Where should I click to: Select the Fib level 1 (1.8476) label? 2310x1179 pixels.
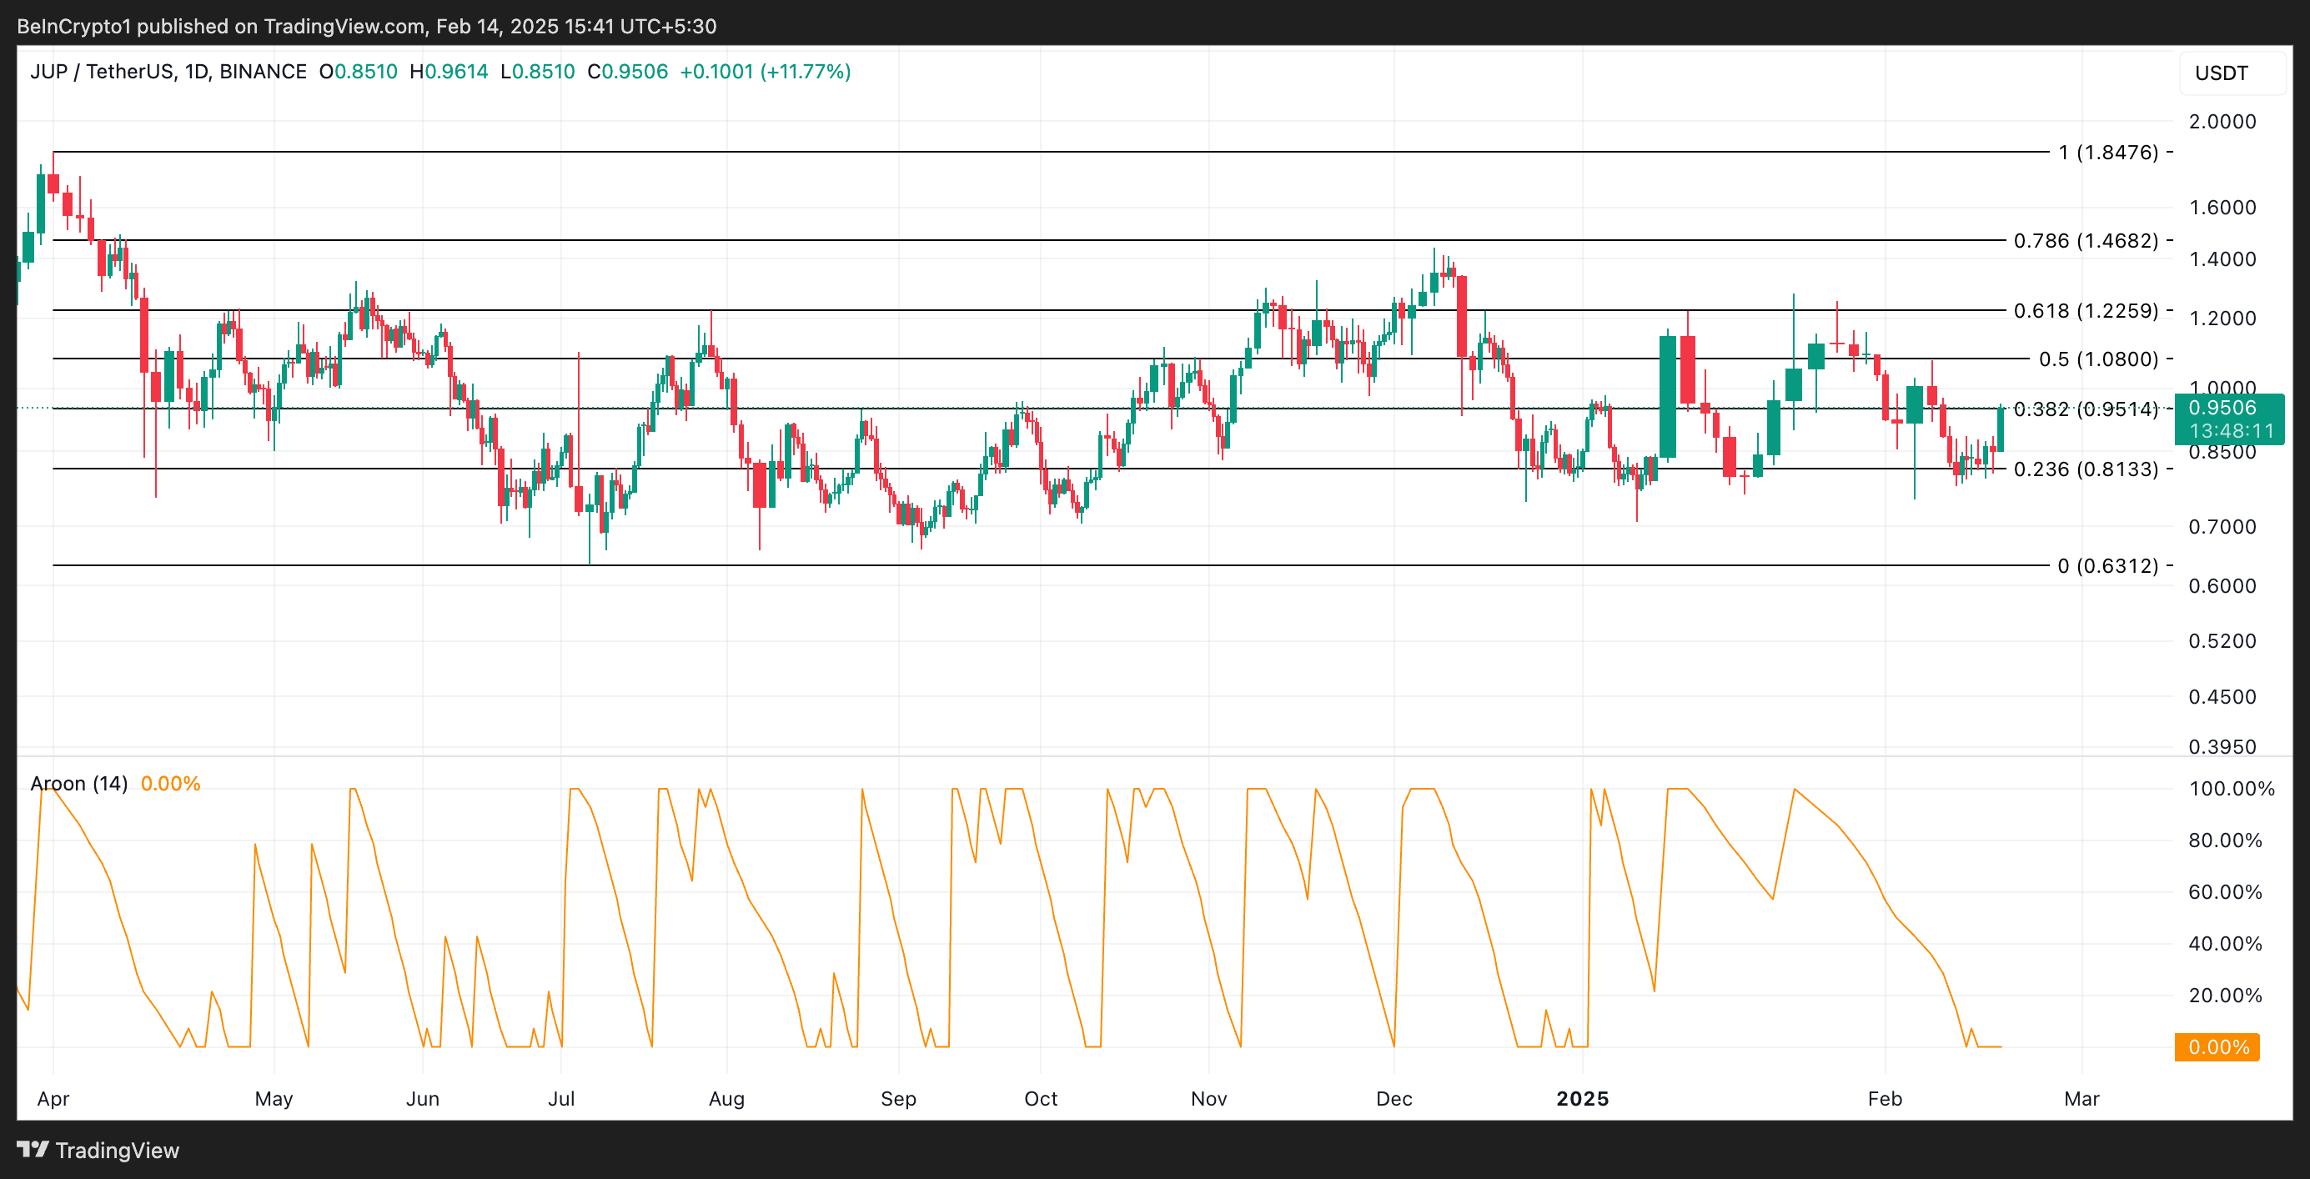[2107, 153]
